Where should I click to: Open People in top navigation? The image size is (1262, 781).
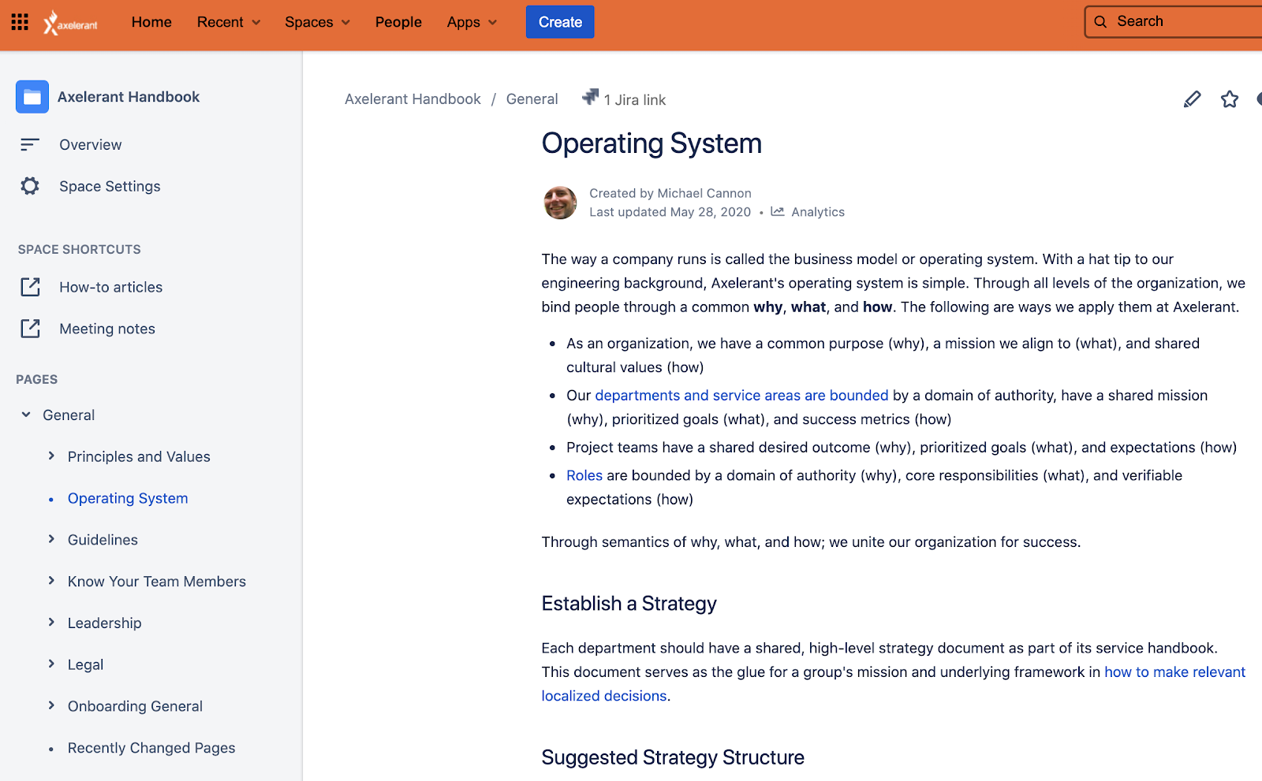398,22
